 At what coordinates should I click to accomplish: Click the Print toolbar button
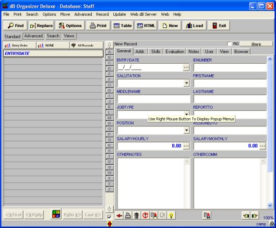[98, 26]
